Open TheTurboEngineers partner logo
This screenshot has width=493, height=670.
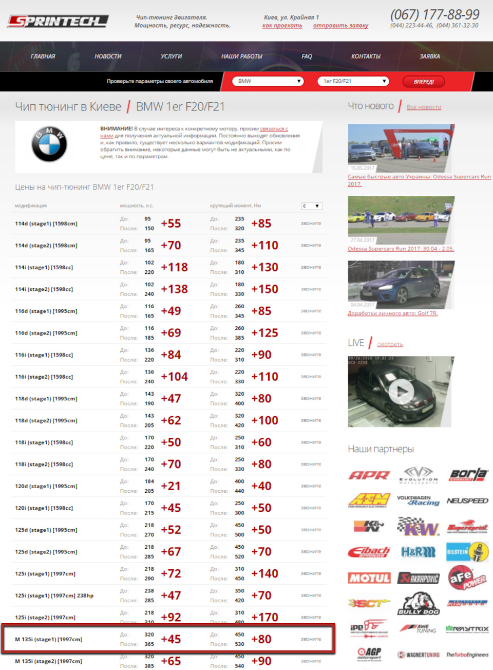pyautogui.click(x=467, y=655)
